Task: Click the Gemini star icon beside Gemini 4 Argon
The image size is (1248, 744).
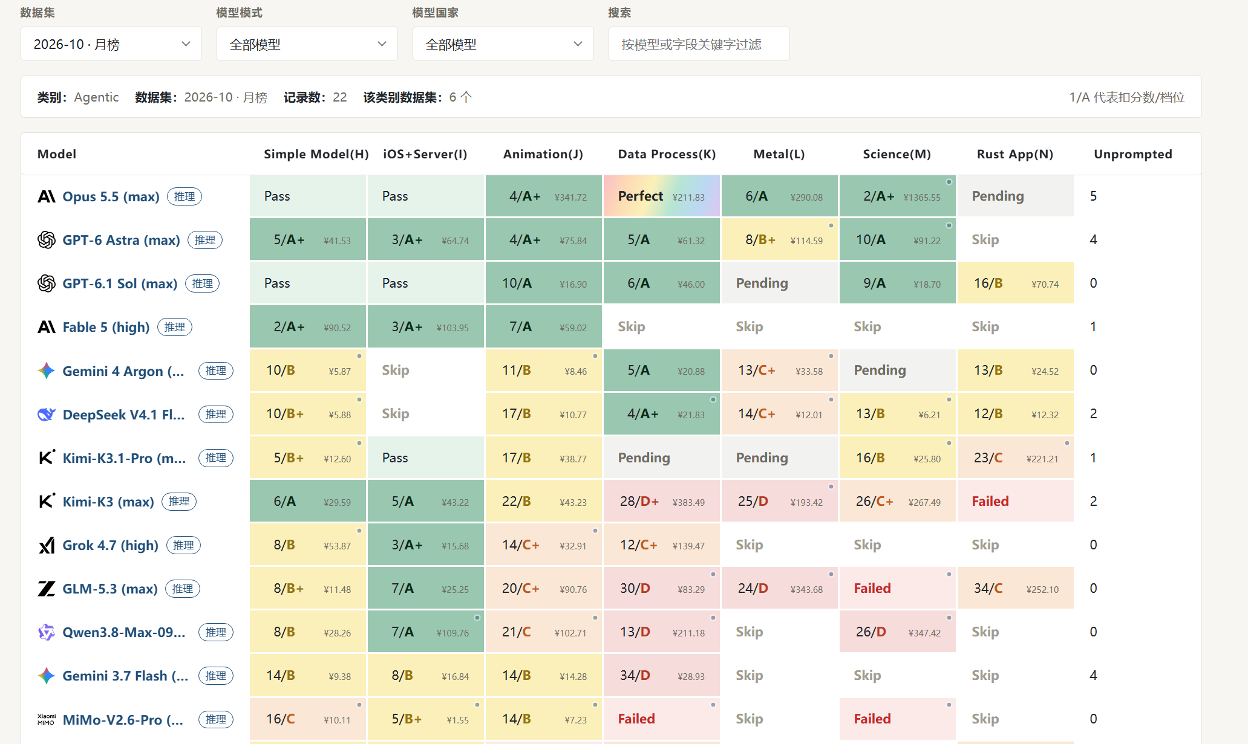Action: [x=47, y=370]
